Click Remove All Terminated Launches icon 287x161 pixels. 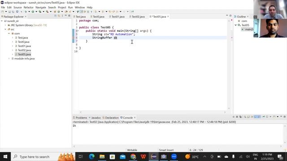click(240, 117)
